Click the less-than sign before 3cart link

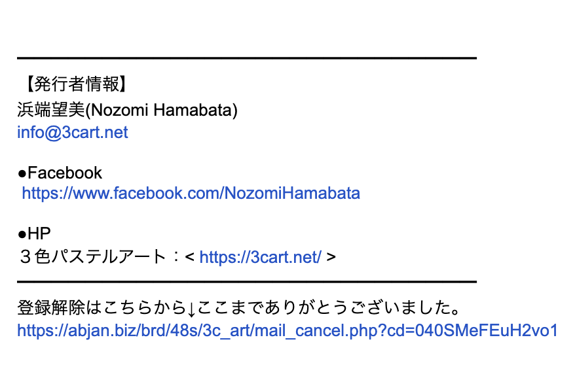[190, 258]
